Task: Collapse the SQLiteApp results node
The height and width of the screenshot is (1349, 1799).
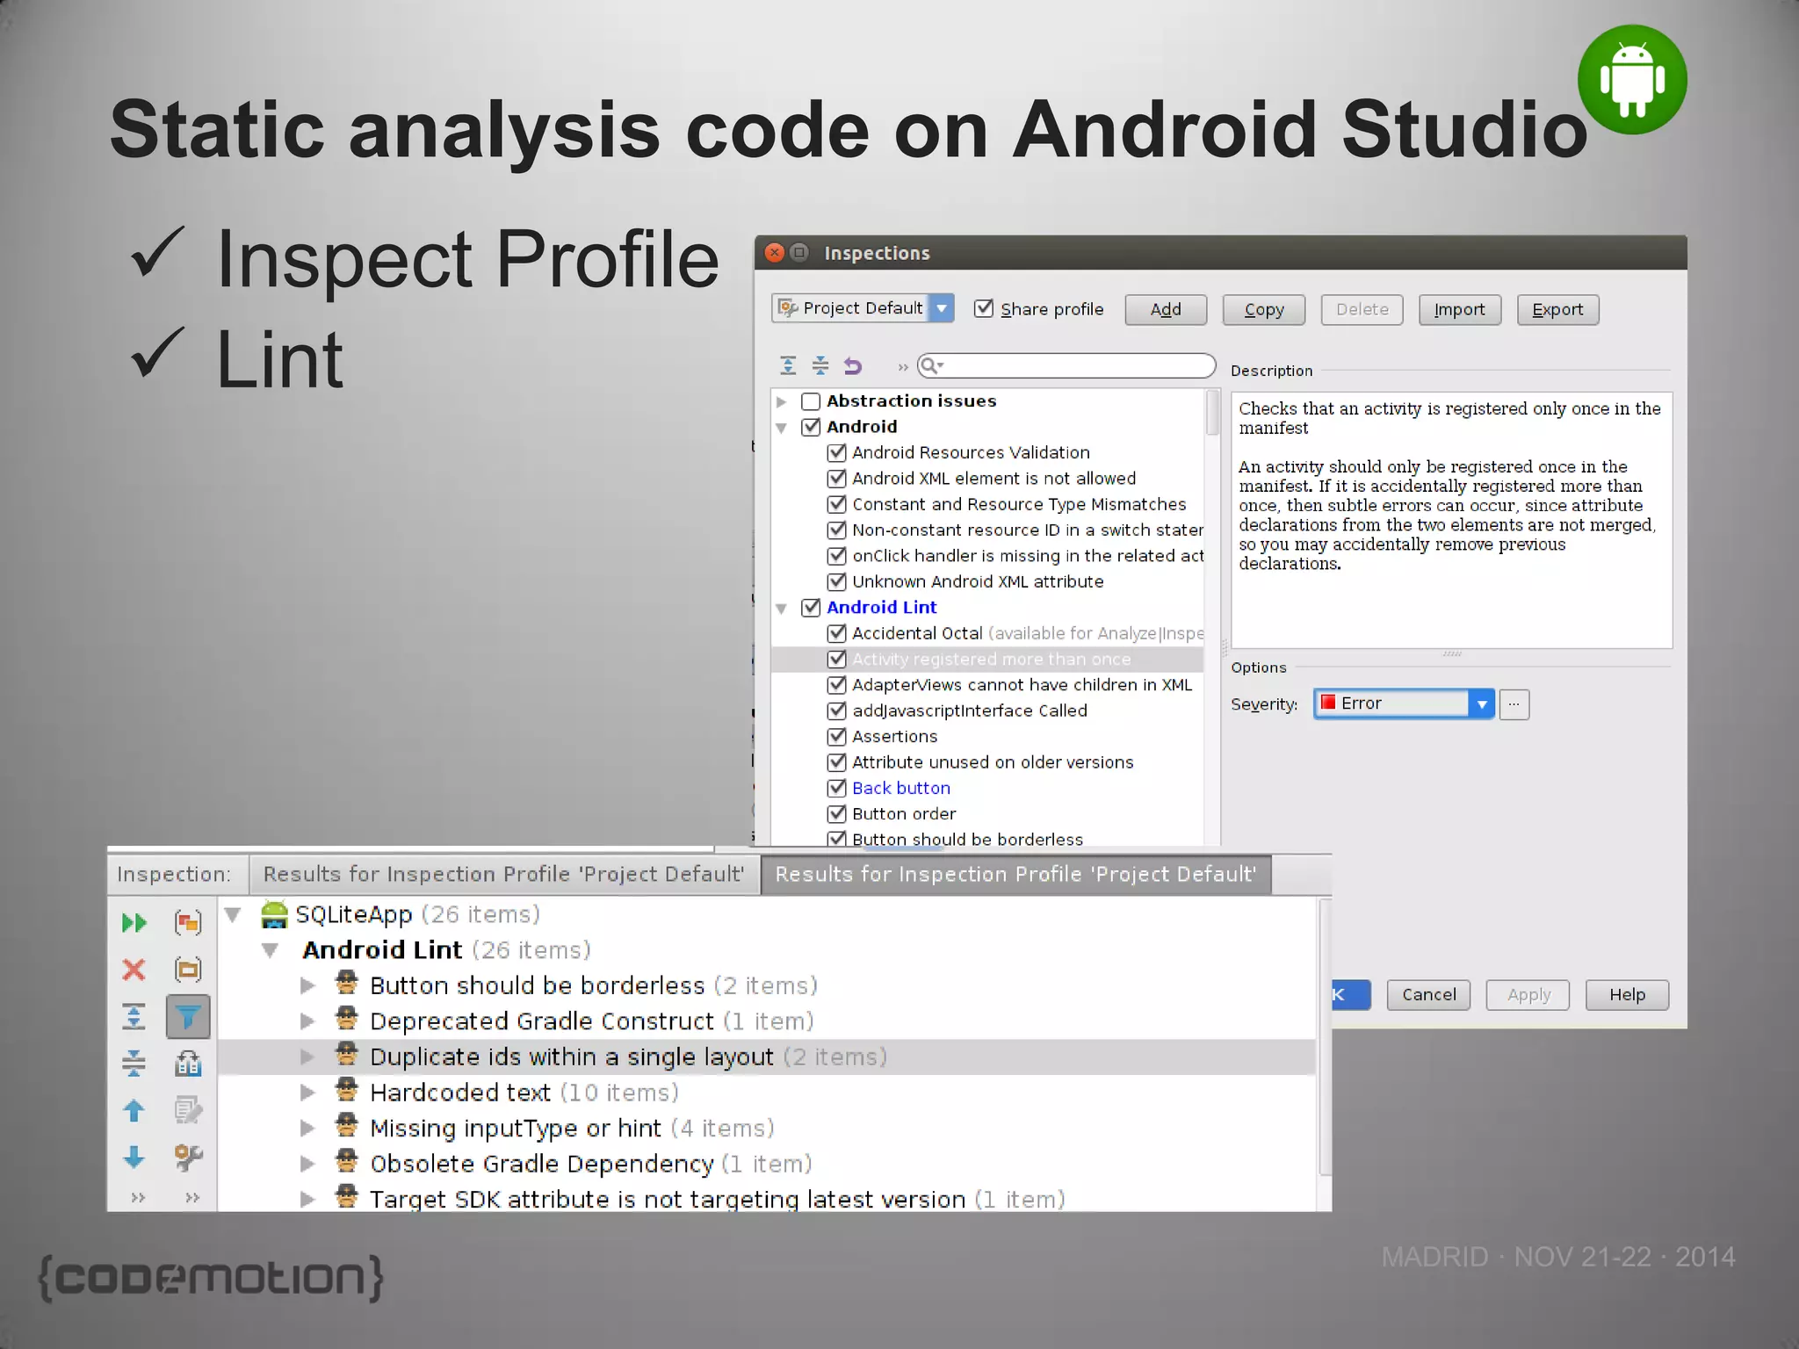Action: point(233,914)
